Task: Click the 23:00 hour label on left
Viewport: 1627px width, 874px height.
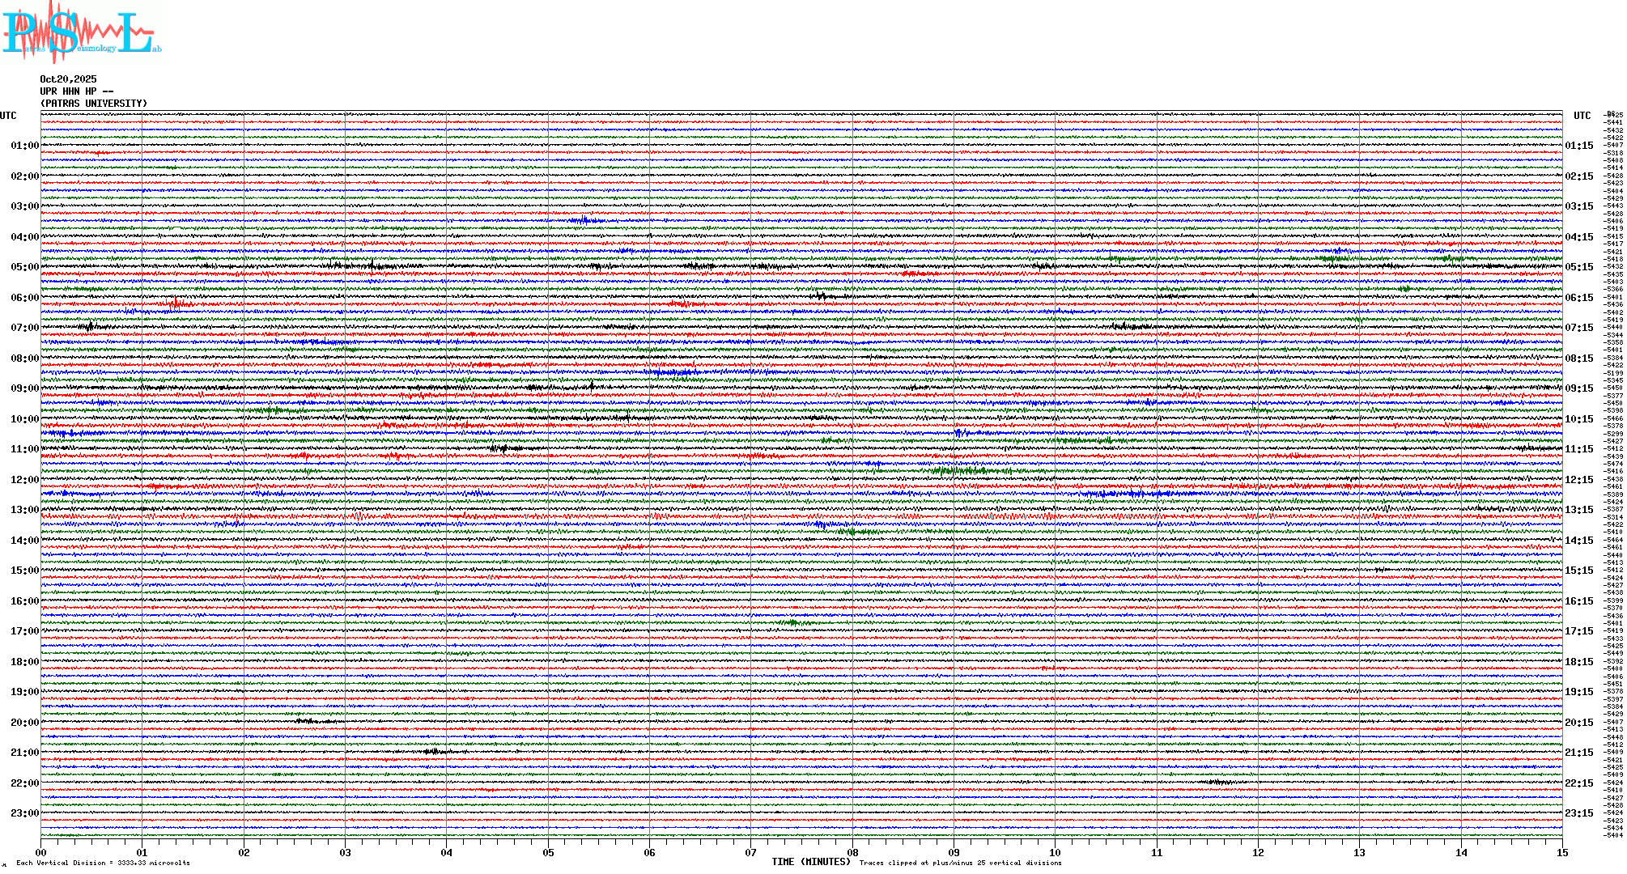Action: pos(24,813)
